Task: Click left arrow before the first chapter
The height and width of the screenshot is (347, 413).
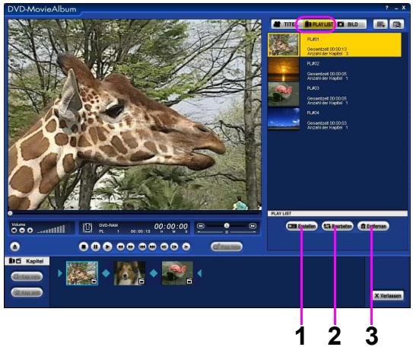Action: [x=60, y=273]
